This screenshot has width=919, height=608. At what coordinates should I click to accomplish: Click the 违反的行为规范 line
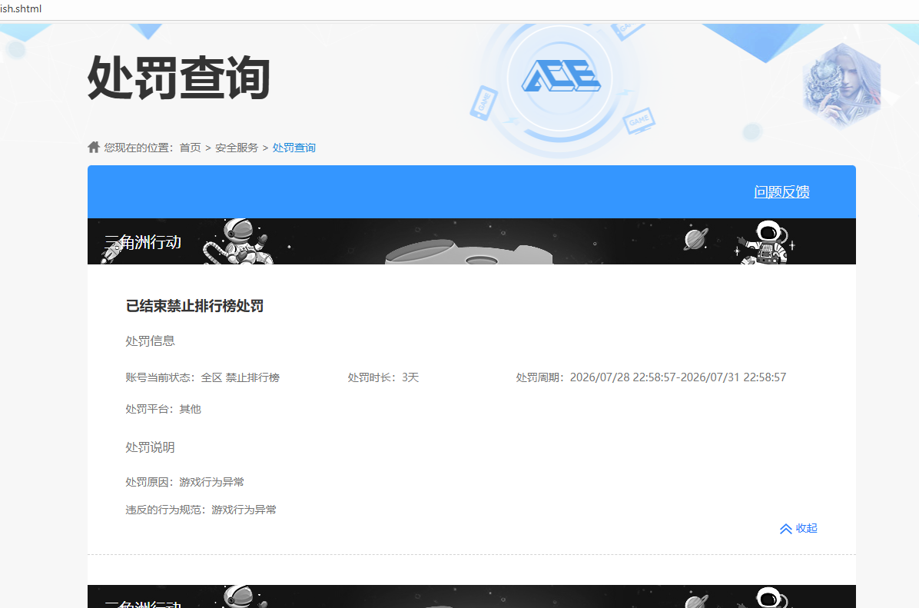point(201,510)
